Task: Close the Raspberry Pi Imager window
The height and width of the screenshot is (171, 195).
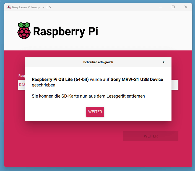Action: 186,7
